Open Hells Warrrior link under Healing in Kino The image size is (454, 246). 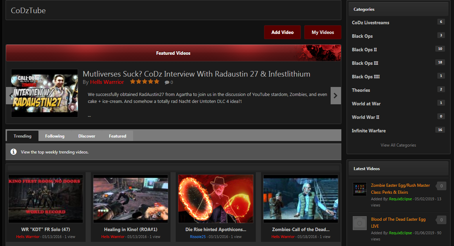pos(113,237)
